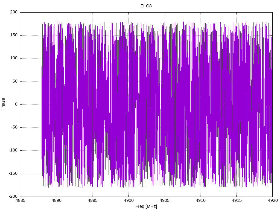Screen dimensions: 280x210
Task: Click the plot title 'Ef-O8'
Action: click(x=146, y=6)
